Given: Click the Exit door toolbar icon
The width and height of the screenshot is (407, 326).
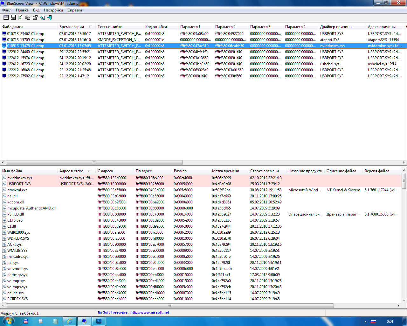Looking at the screenshot, I should pos(50,18).
